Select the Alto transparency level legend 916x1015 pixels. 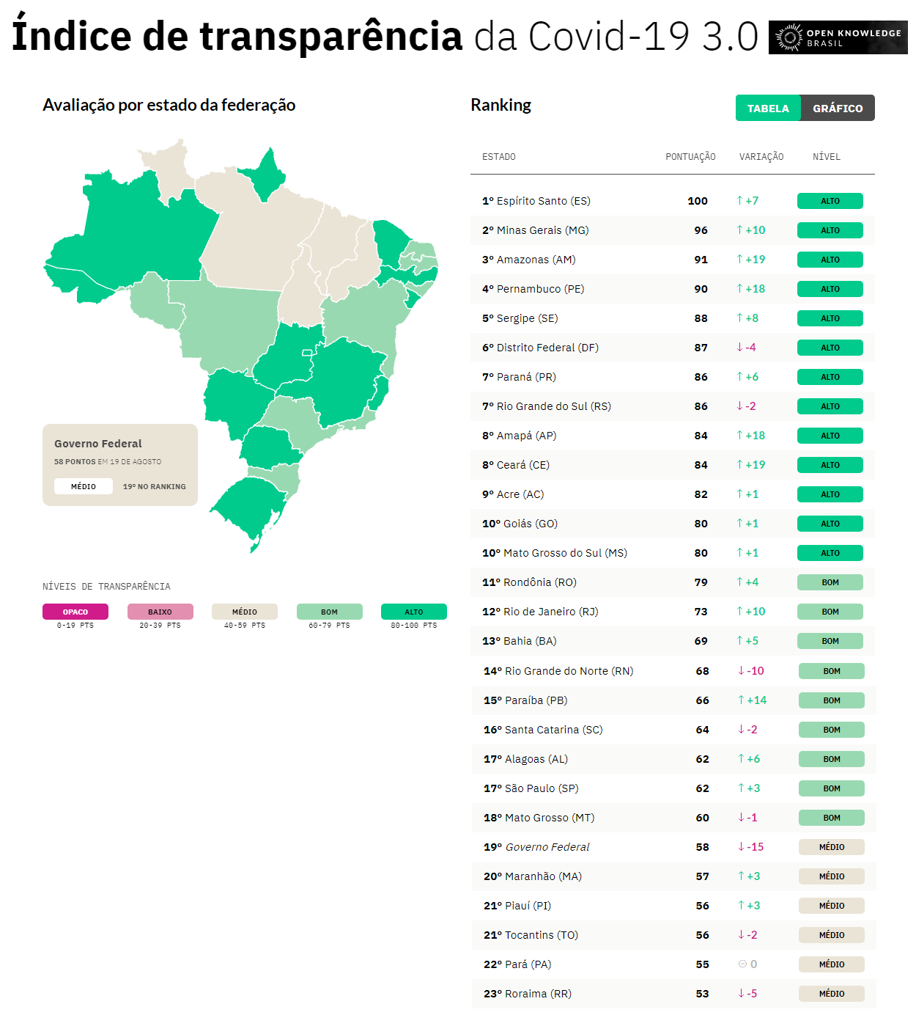[x=414, y=612]
